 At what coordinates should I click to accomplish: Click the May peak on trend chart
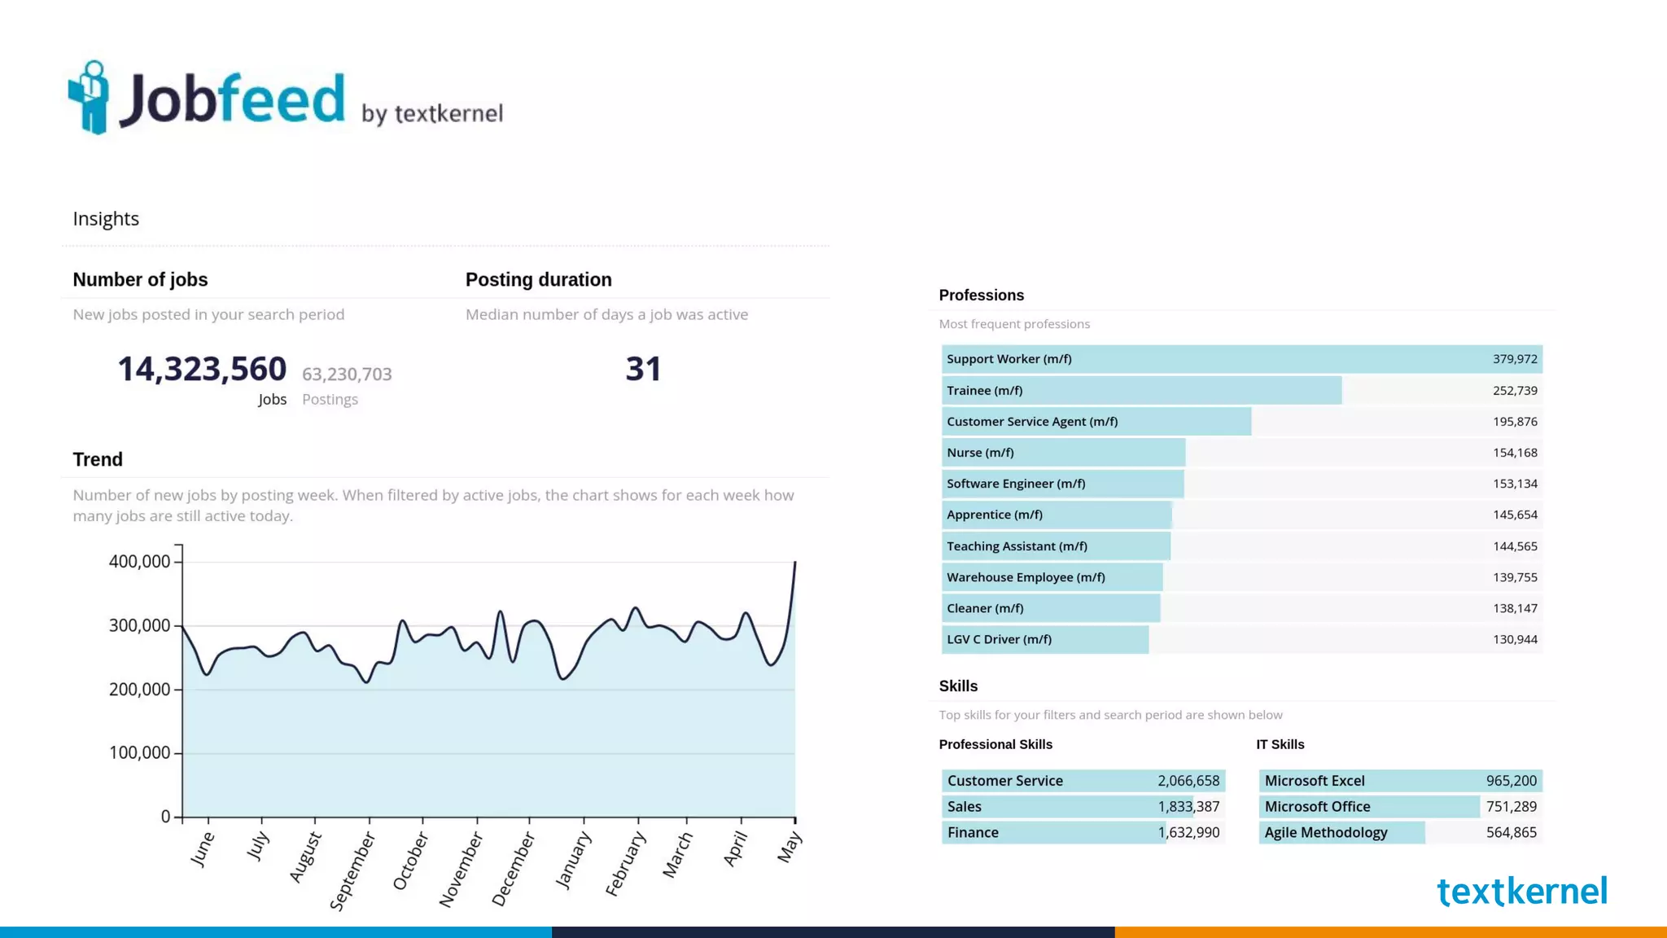794,563
